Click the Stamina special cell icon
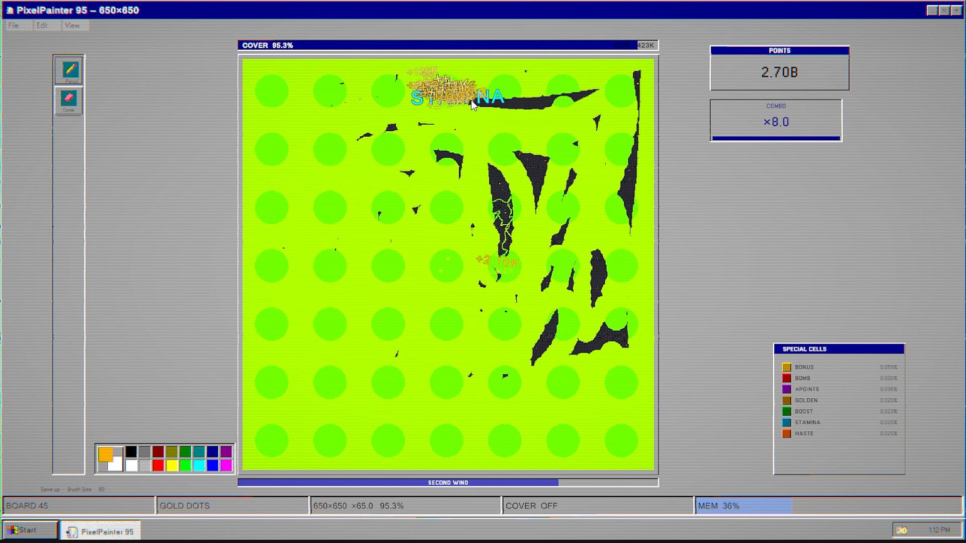Viewport: 966px width, 543px height. (786, 422)
